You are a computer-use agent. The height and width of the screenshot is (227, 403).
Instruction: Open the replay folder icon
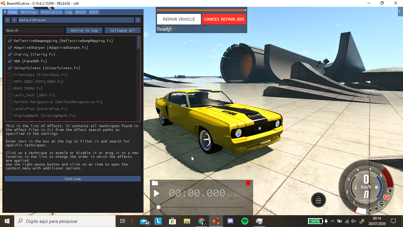[x=155, y=183]
